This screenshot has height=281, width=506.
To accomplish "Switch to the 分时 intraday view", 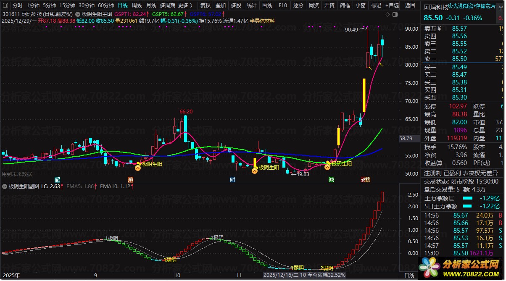I will 18,5.
